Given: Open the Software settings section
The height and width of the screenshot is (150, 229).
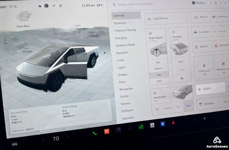Looking at the screenshot, I should coord(127,111).
